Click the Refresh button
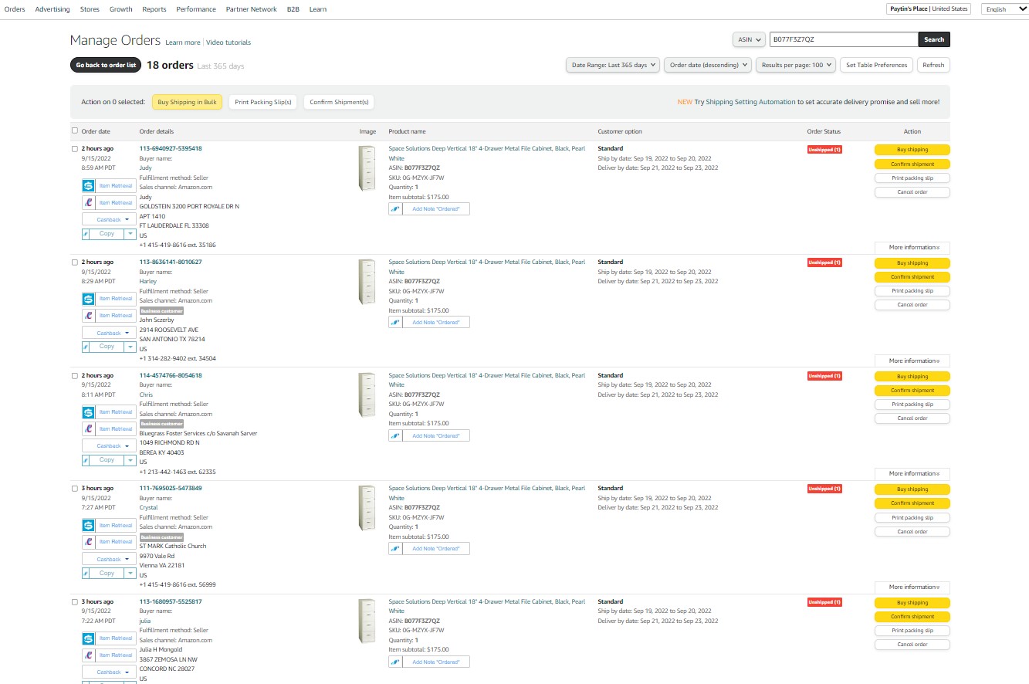Screen dimensions: 1029x684 coord(933,65)
